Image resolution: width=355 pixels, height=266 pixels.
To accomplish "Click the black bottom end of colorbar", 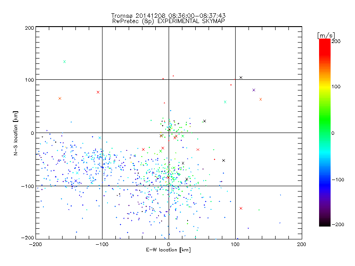I will 325,224.
